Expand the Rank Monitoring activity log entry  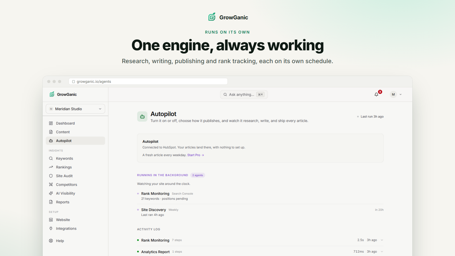[x=382, y=240]
